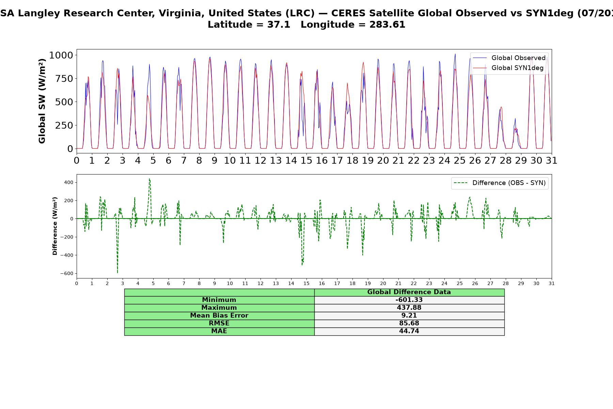
Task: Click the MAE value 44.74 cell
Action: coord(409,331)
